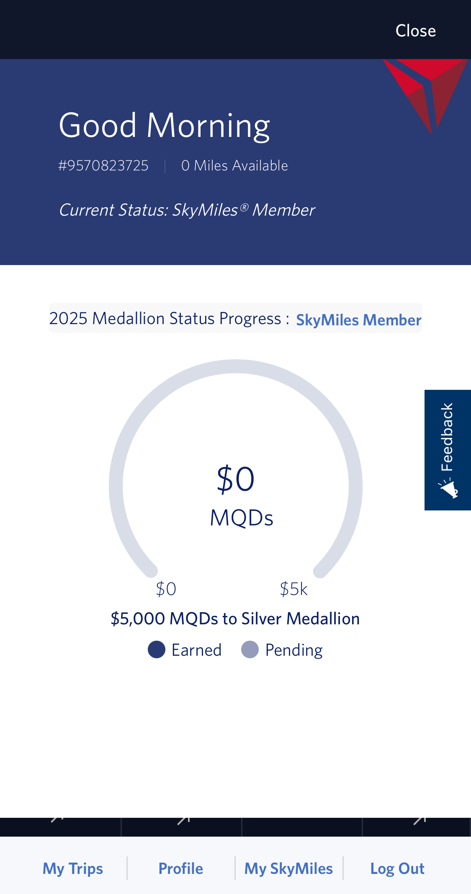Close the SkyMiles account panel
471x894 pixels.
pos(415,31)
